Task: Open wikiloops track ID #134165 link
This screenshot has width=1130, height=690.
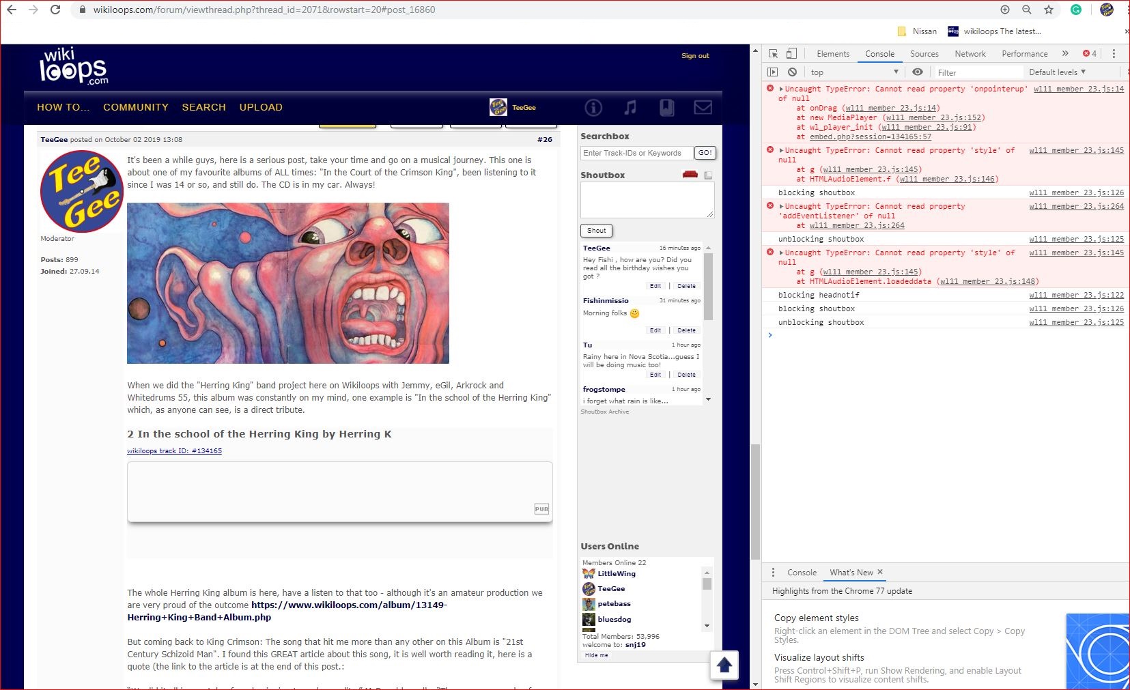Action: (174, 451)
